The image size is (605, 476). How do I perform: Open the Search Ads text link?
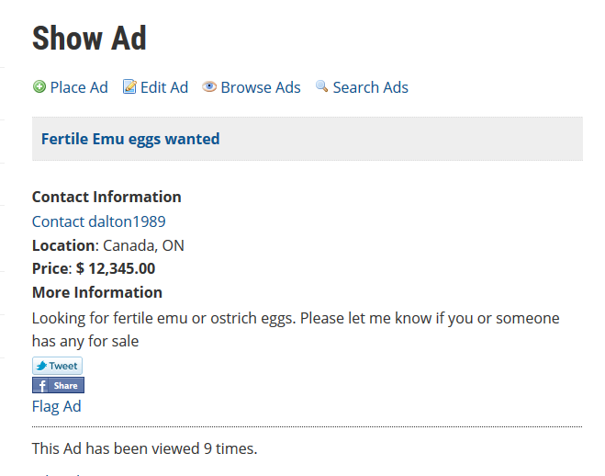click(370, 87)
